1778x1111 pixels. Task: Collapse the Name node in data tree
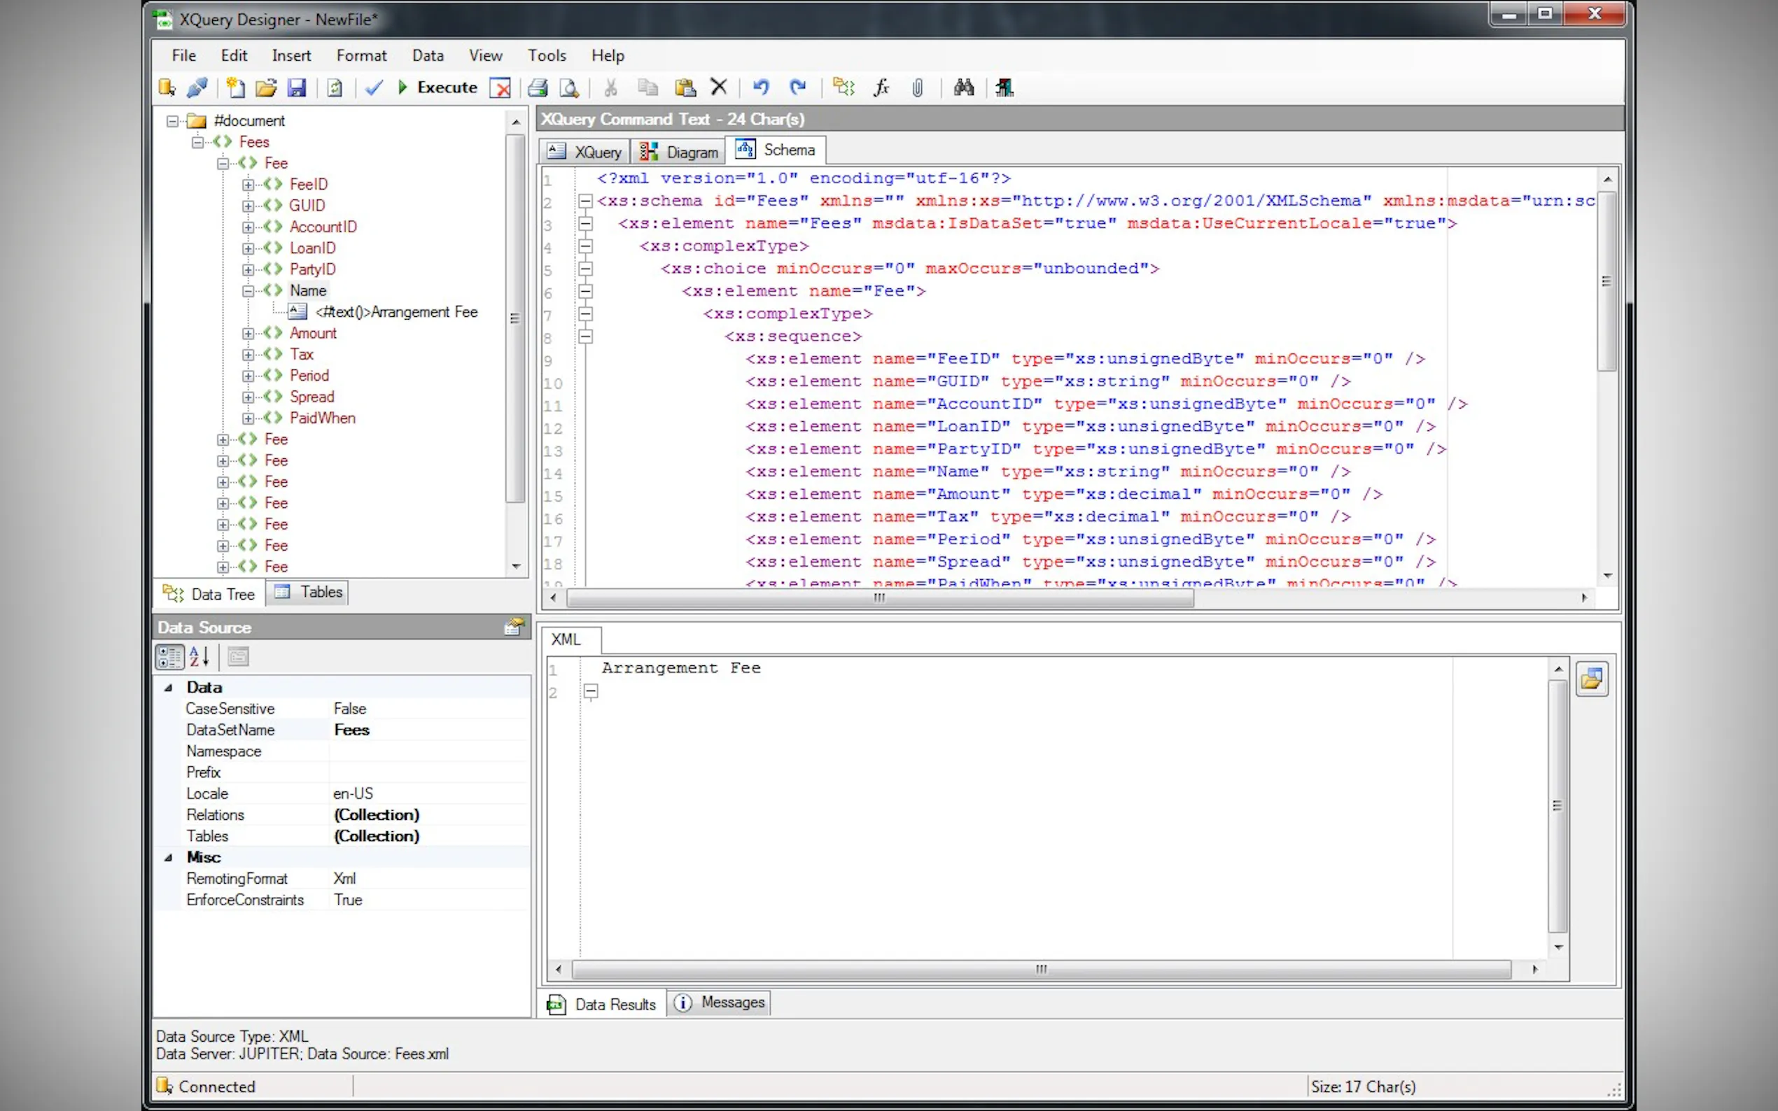pos(248,291)
